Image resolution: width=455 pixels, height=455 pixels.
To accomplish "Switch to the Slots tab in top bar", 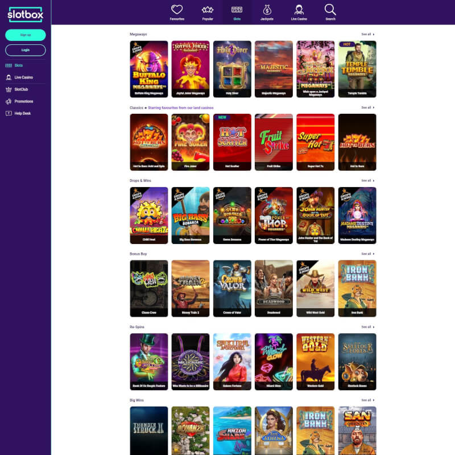I will coord(237,12).
